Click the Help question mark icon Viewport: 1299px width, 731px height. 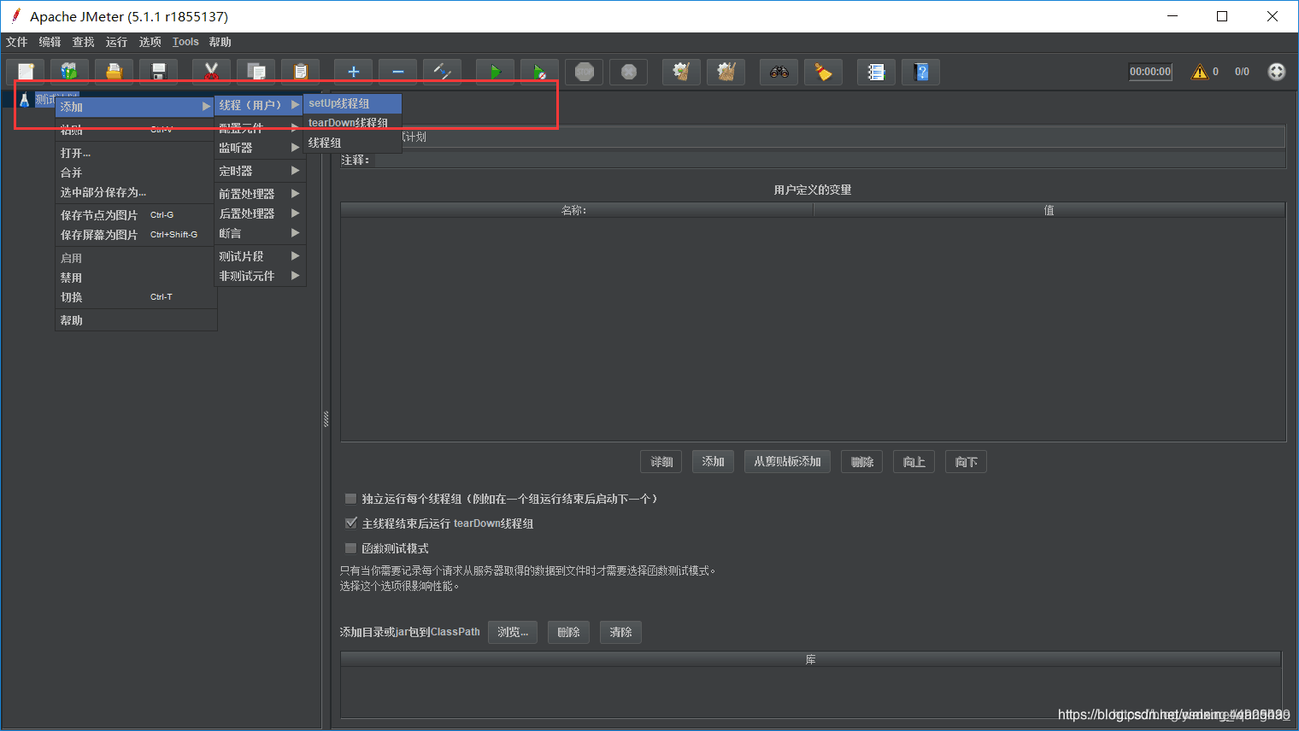[920, 72]
